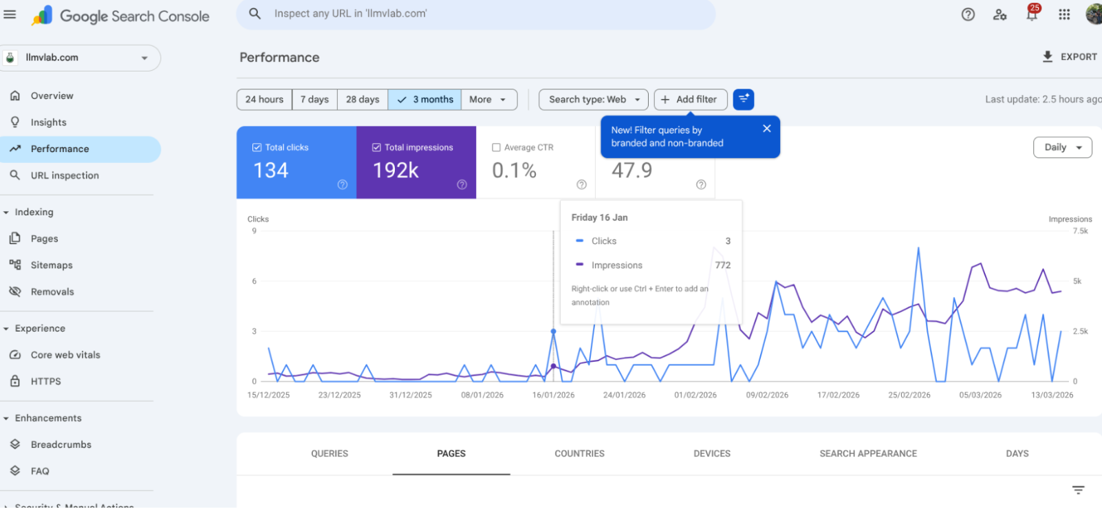Click the FAQ layers icon
This screenshot has height=509, width=1102.
[15, 471]
